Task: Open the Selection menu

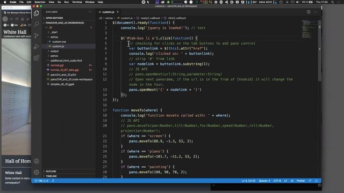Action: (40, 2)
